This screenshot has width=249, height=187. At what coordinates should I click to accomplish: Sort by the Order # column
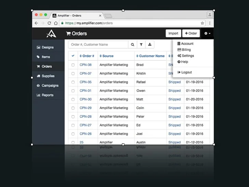[87, 56]
